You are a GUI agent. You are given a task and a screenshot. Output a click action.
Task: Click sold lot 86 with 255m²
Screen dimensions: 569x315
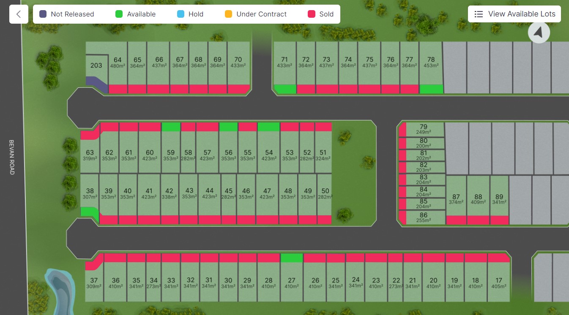click(x=424, y=217)
